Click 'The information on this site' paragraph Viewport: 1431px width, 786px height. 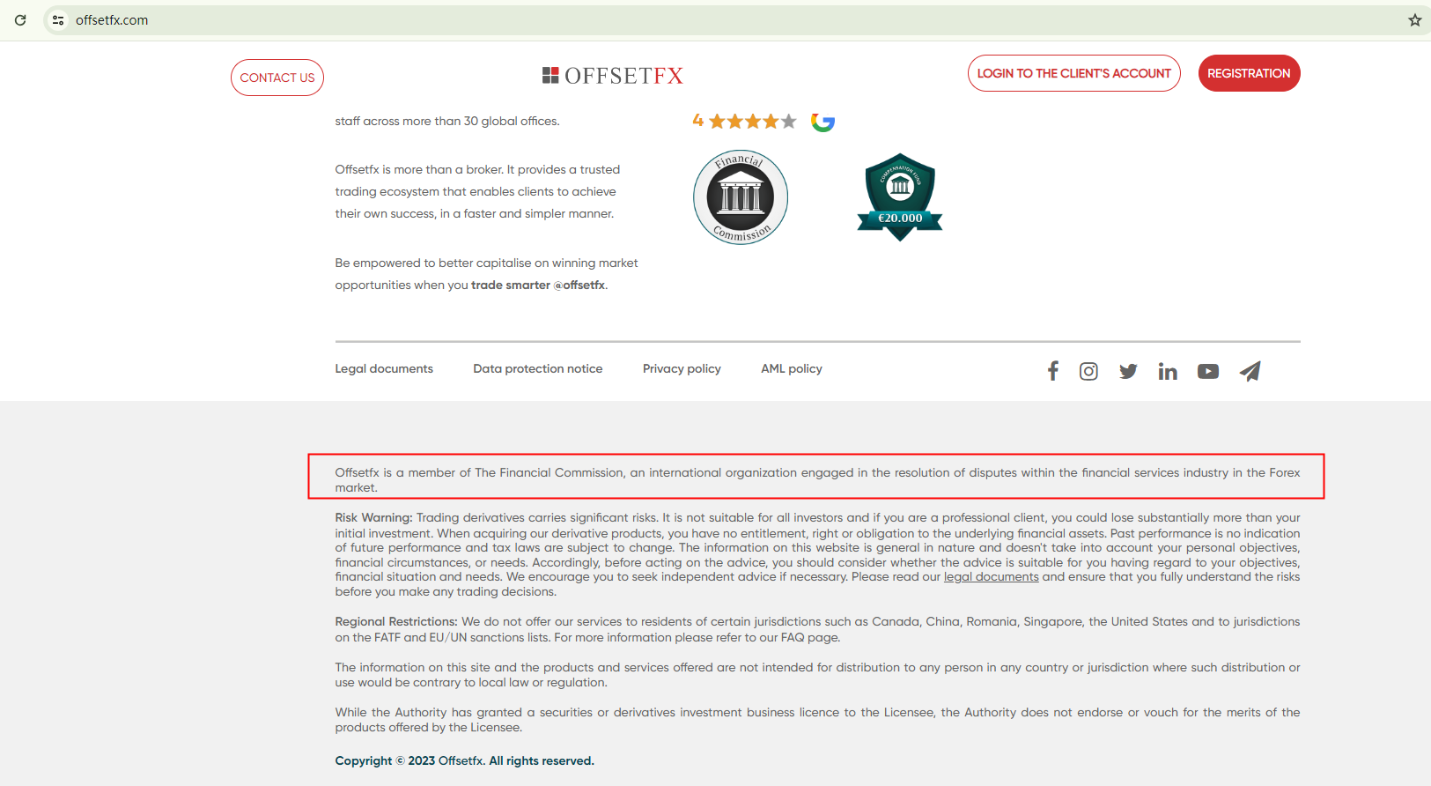[x=817, y=675]
